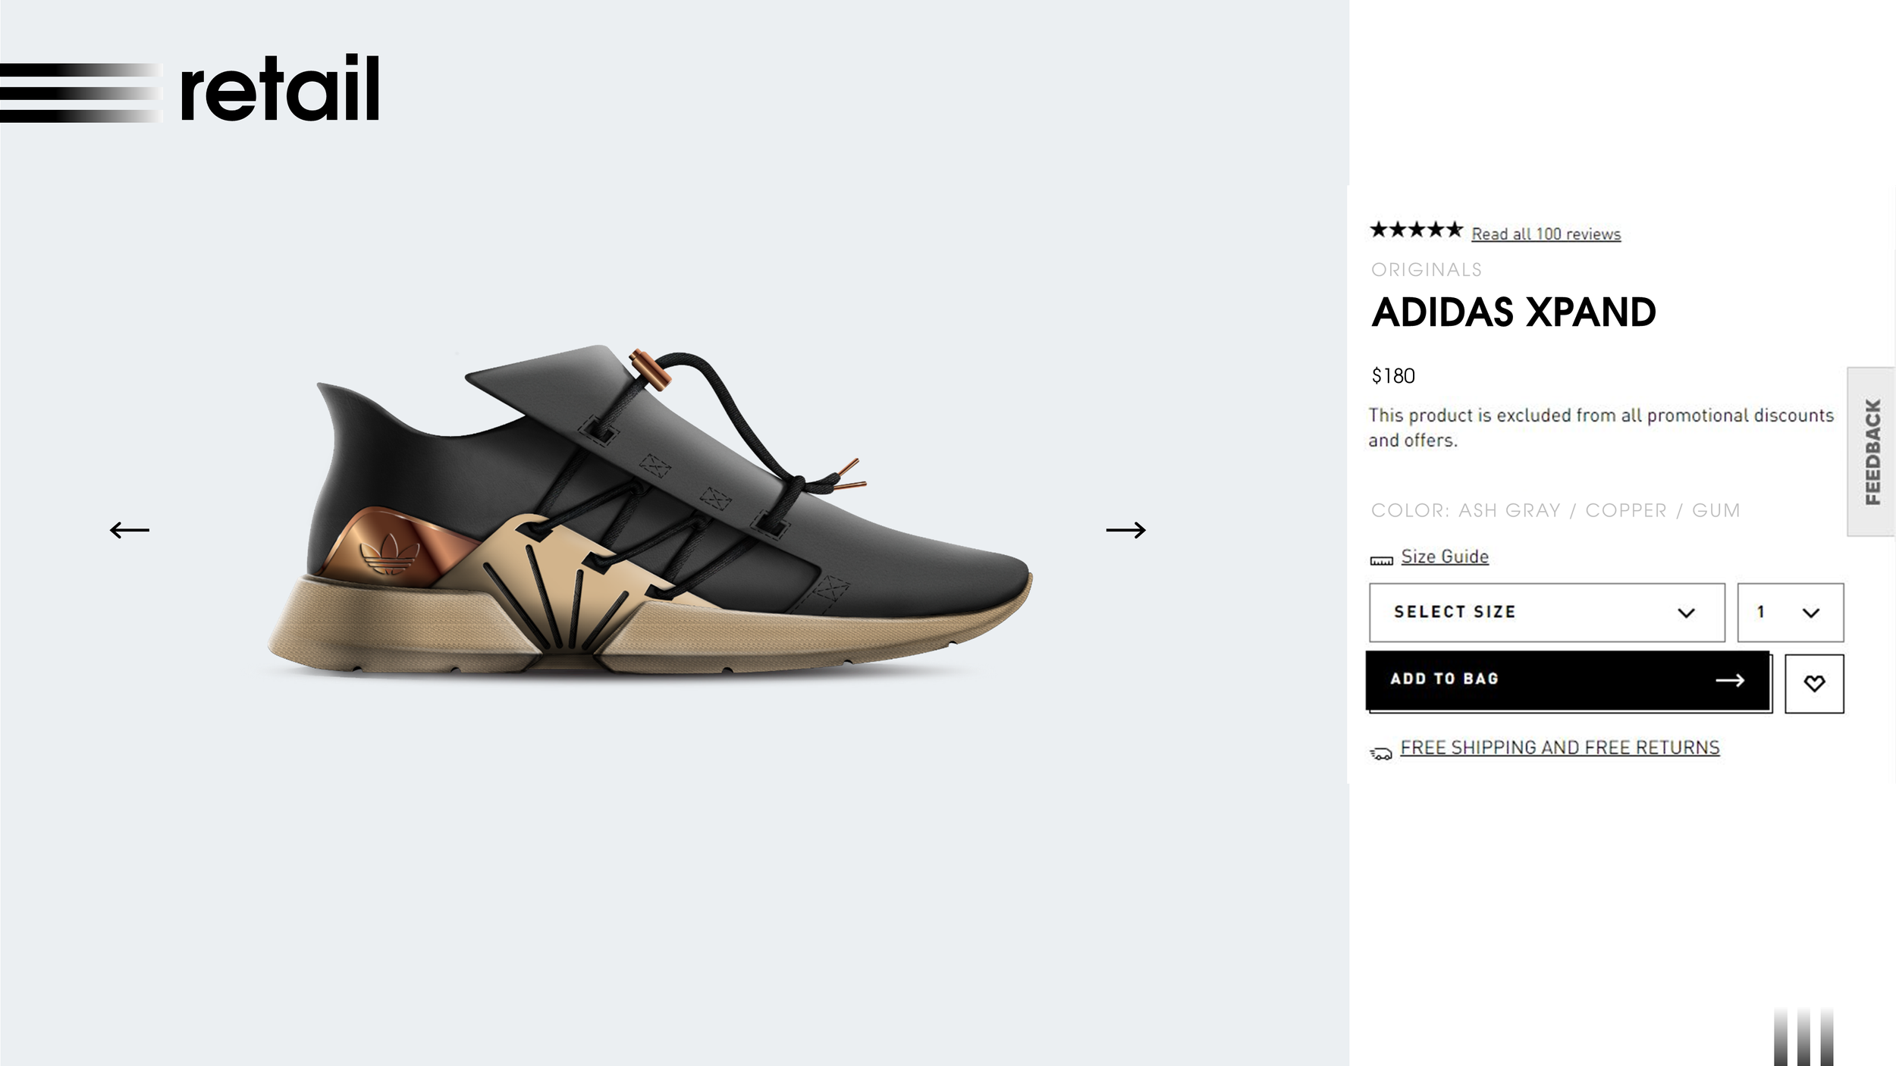
Task: Click the Adidas Xpand shoe image
Action: click(650, 512)
